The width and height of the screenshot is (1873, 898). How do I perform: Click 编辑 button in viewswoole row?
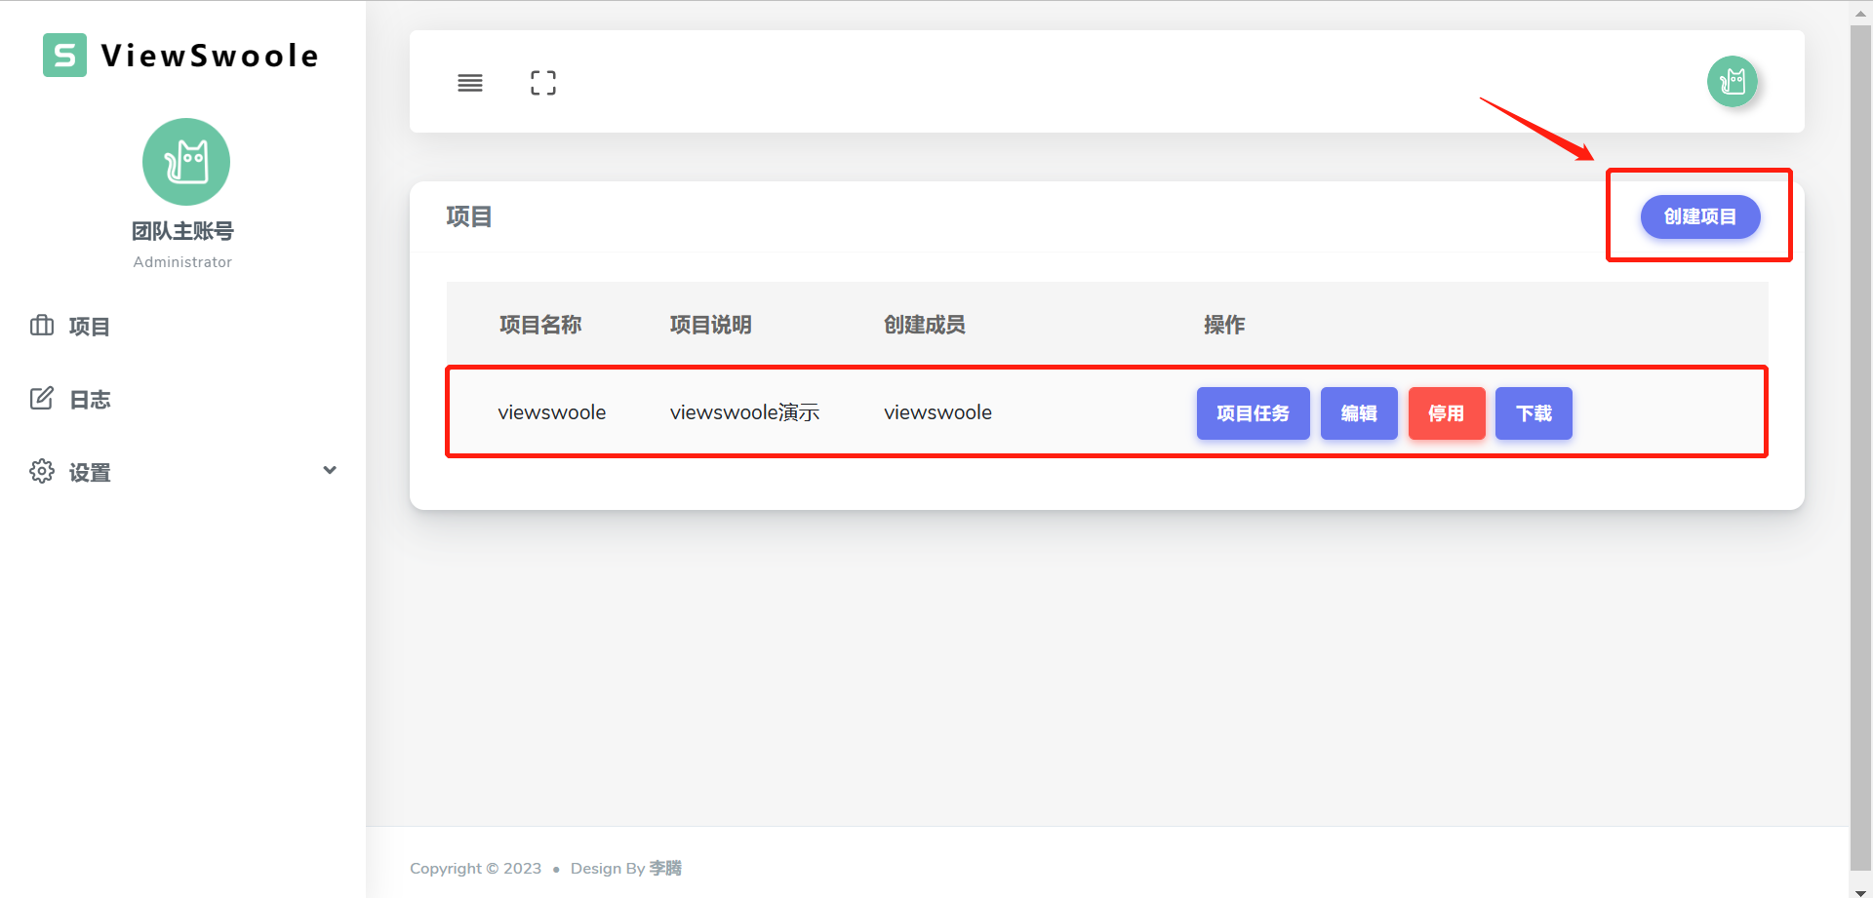tap(1359, 413)
